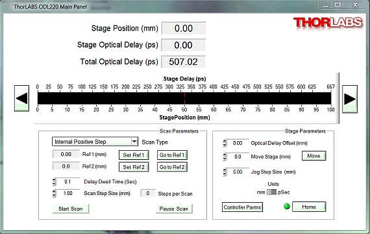Click the 667 tick on Stage Delay scale
This screenshot has height=234, width=370.
click(330, 86)
